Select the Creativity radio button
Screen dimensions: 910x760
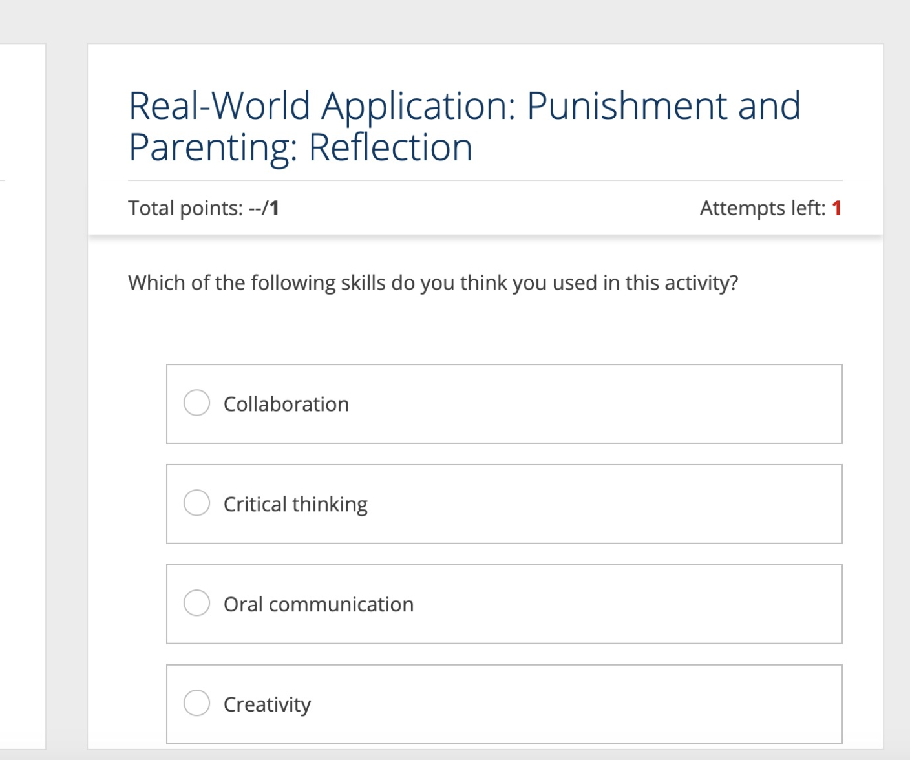[x=197, y=703]
